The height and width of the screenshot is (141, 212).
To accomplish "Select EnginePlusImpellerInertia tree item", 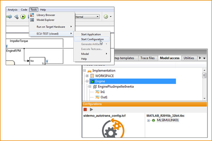I will click(116, 87).
